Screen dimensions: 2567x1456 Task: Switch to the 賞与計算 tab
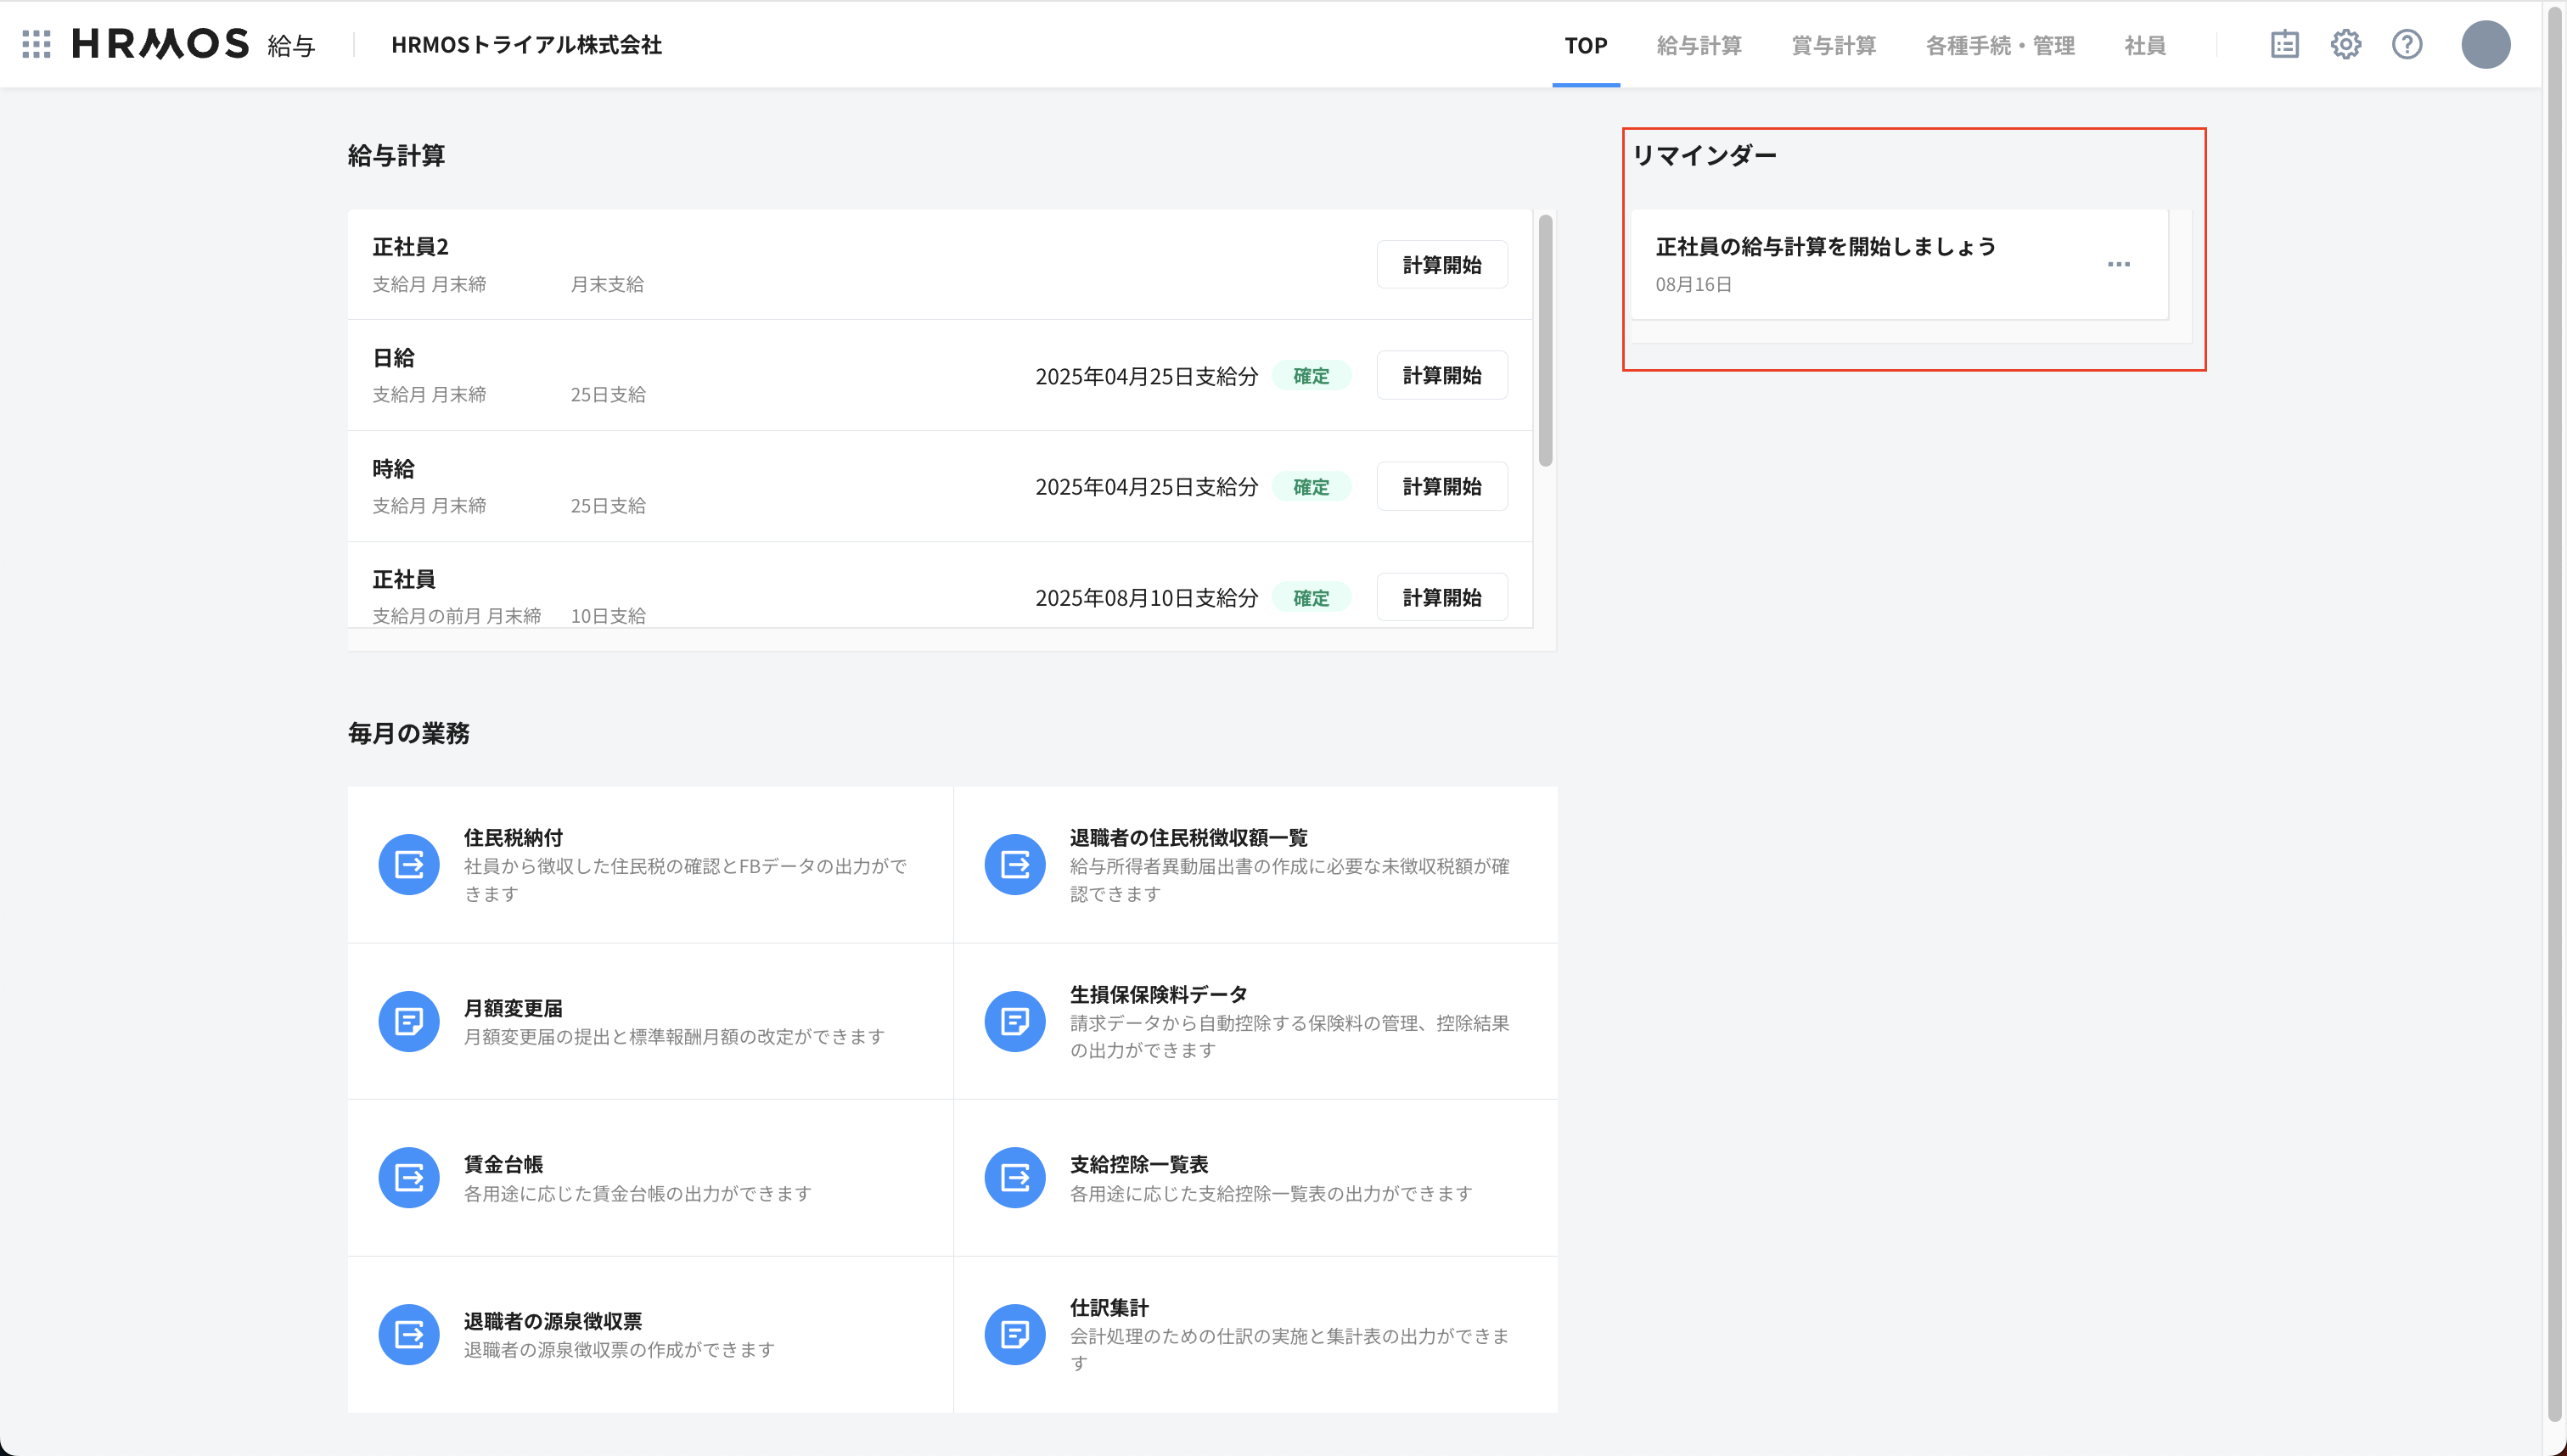[1833, 46]
